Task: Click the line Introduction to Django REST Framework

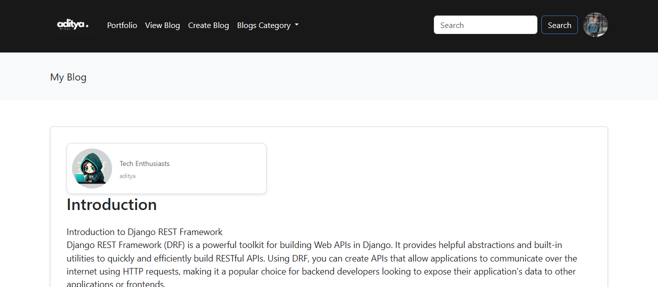Action: pyautogui.click(x=145, y=232)
